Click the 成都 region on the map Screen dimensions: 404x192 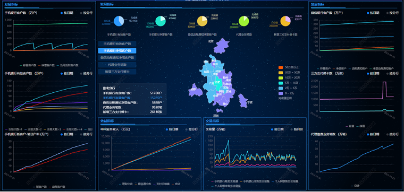[x=195, y=91]
